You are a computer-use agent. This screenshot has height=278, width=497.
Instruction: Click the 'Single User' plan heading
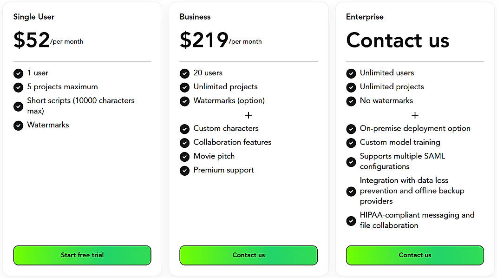33,16
